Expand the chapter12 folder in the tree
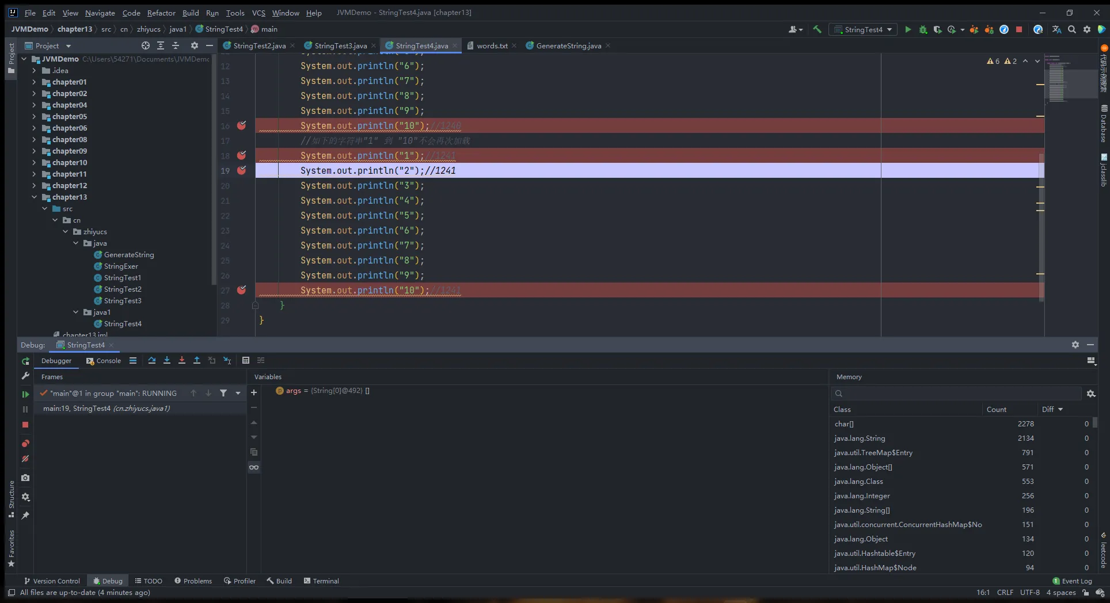Viewport: 1110px width, 603px height. 34,185
